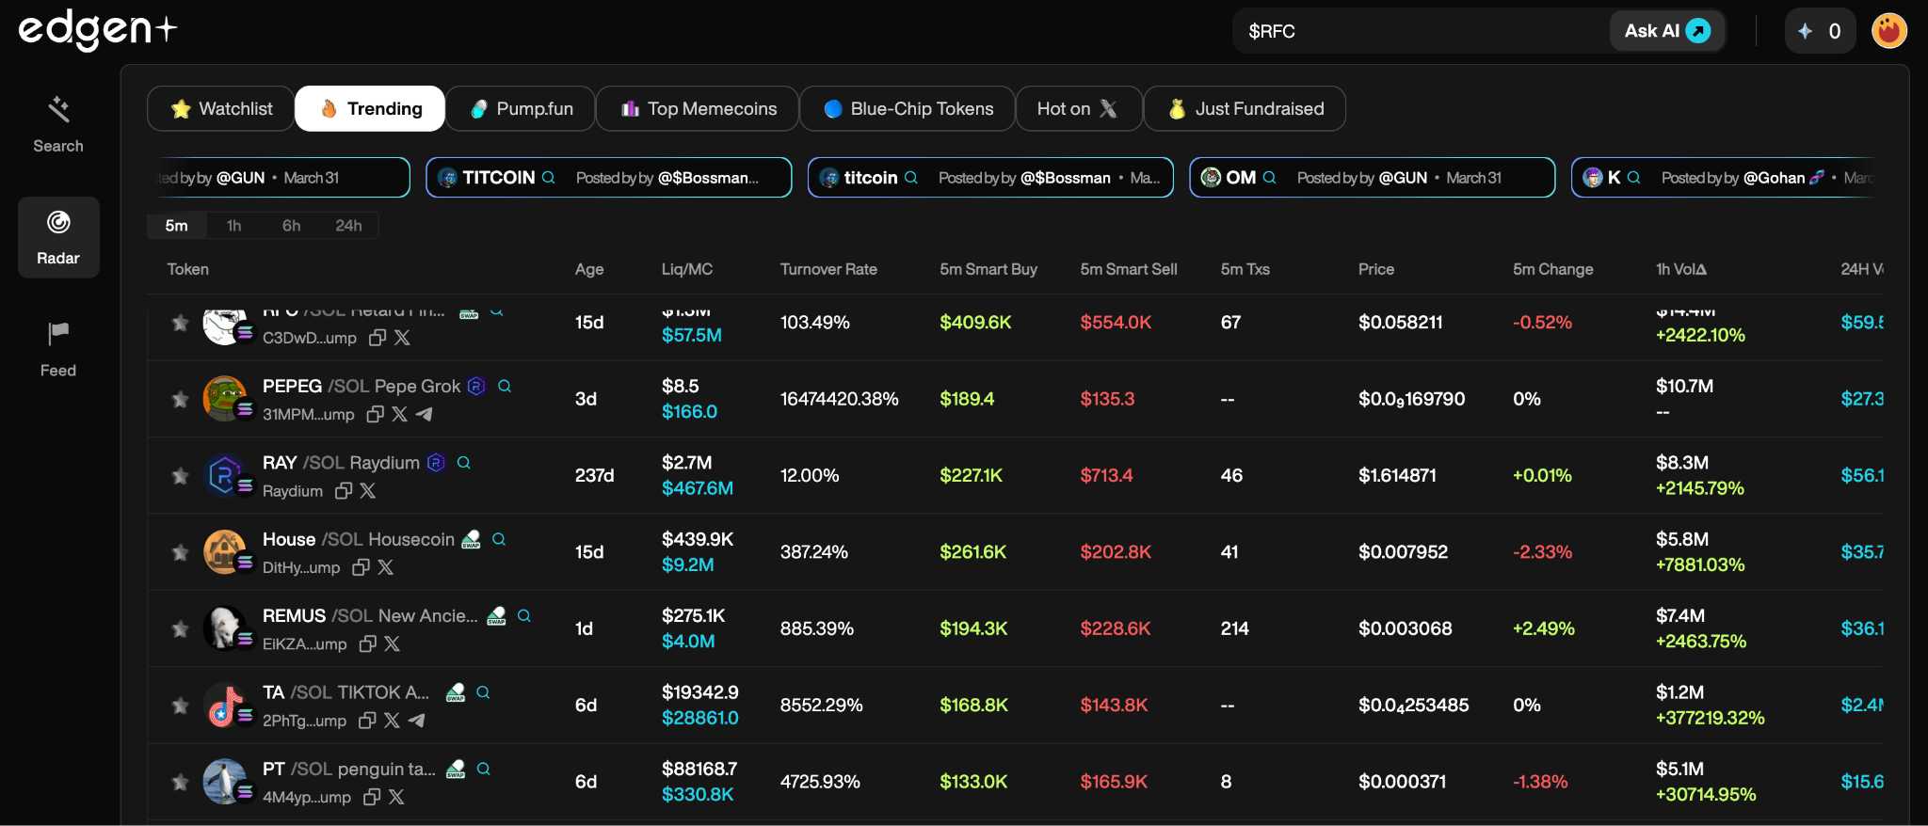The image size is (1928, 826).
Task: Click magnifier icon next to Housecoin
Action: pos(499,540)
